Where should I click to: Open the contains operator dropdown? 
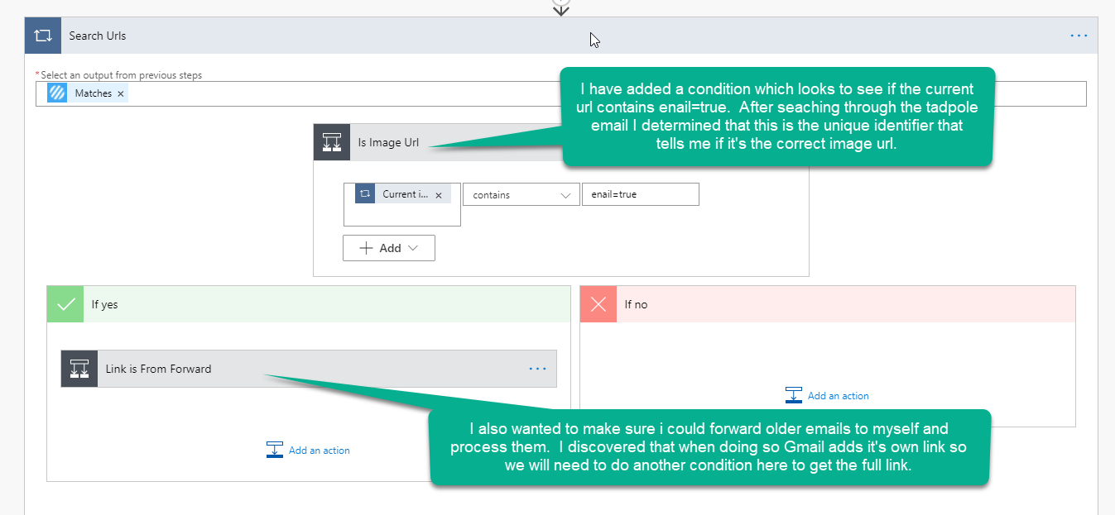(521, 194)
